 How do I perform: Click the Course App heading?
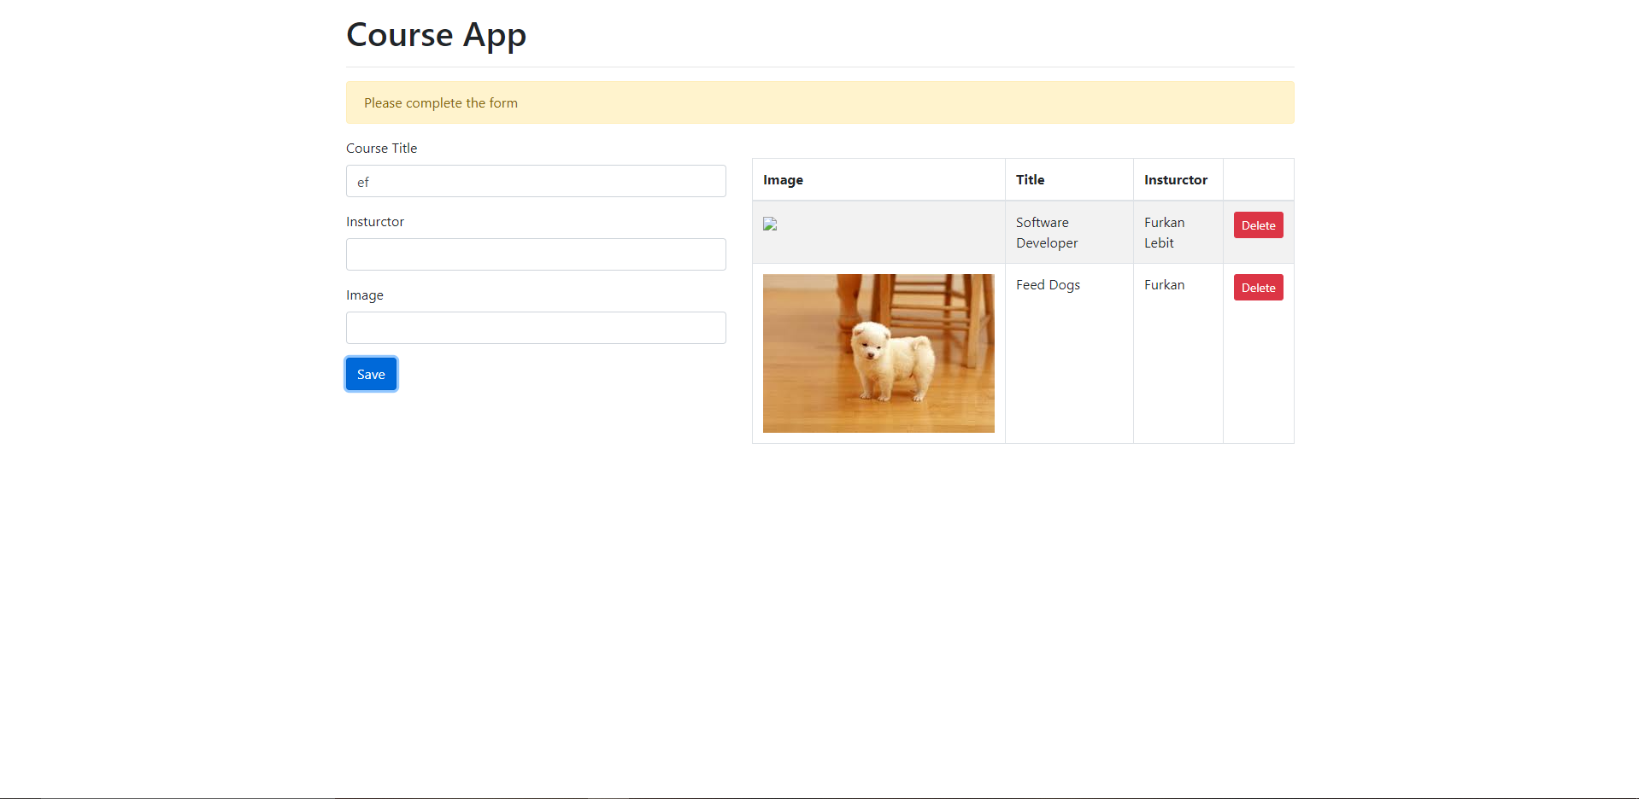436,35
